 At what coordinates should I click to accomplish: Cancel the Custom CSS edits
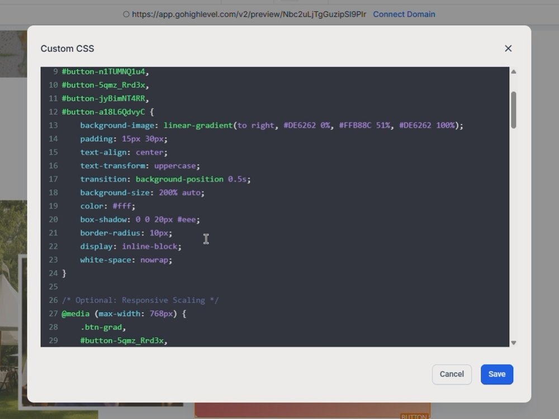pyautogui.click(x=452, y=374)
